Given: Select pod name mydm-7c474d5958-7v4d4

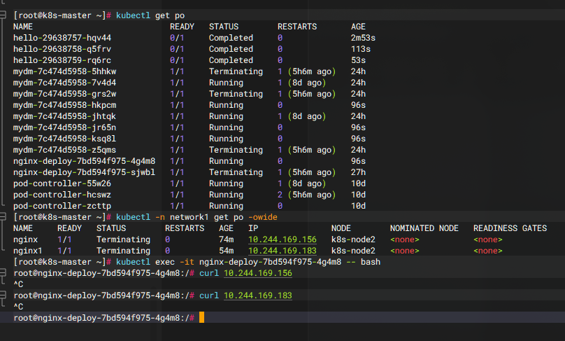Looking at the screenshot, I should point(64,83).
